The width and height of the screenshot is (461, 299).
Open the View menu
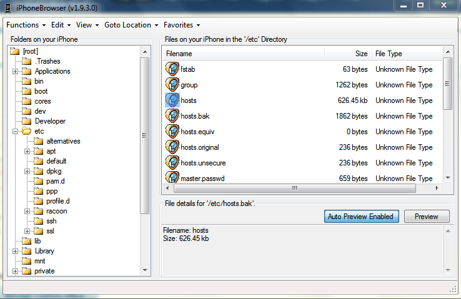(x=87, y=25)
